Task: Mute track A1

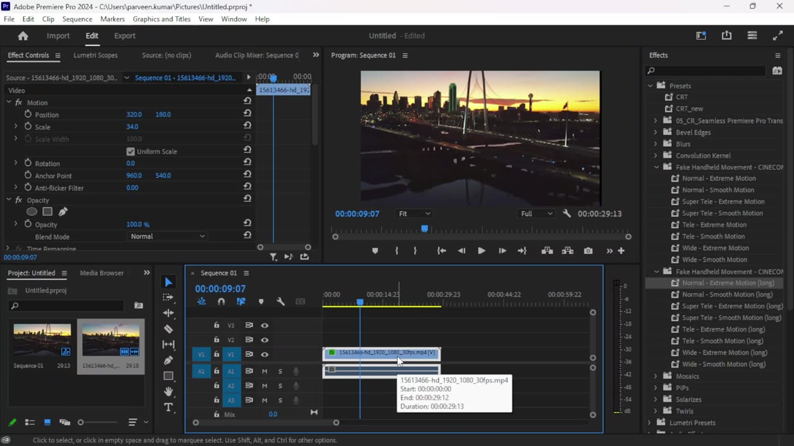Action: click(x=264, y=371)
